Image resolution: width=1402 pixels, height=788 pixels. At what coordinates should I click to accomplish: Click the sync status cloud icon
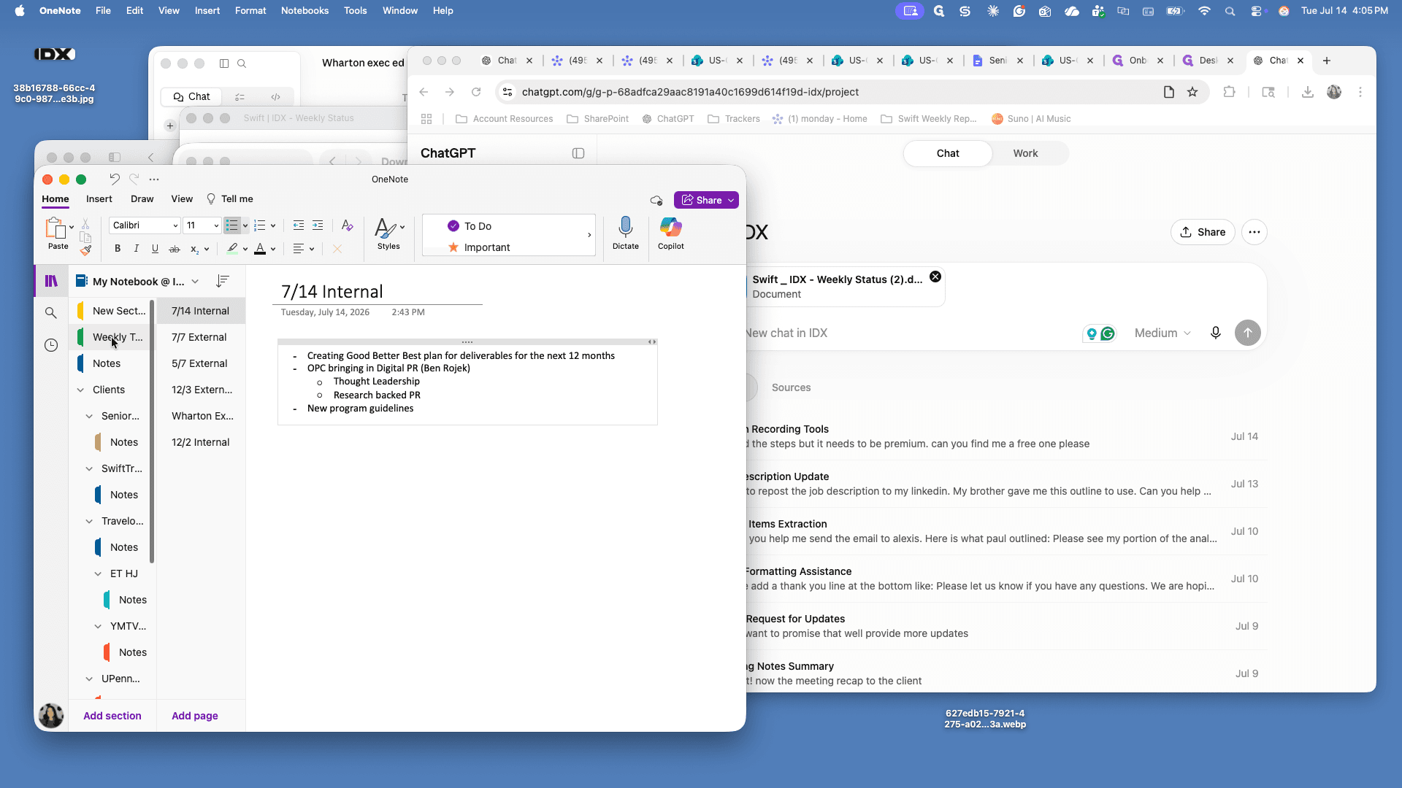656,200
